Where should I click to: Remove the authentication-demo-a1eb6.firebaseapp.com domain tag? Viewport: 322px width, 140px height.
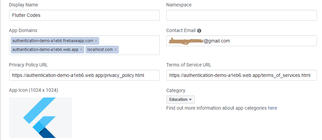(x=96, y=41)
